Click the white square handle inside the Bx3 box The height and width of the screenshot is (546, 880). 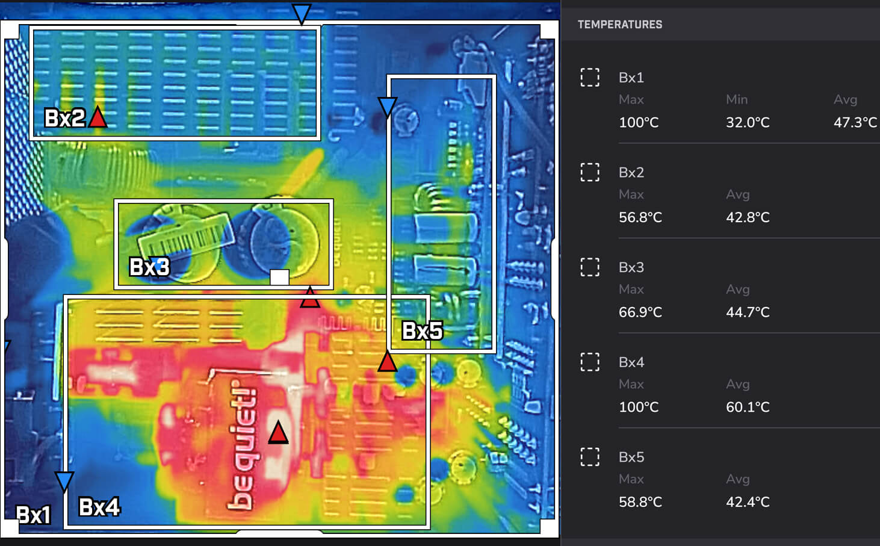279,277
